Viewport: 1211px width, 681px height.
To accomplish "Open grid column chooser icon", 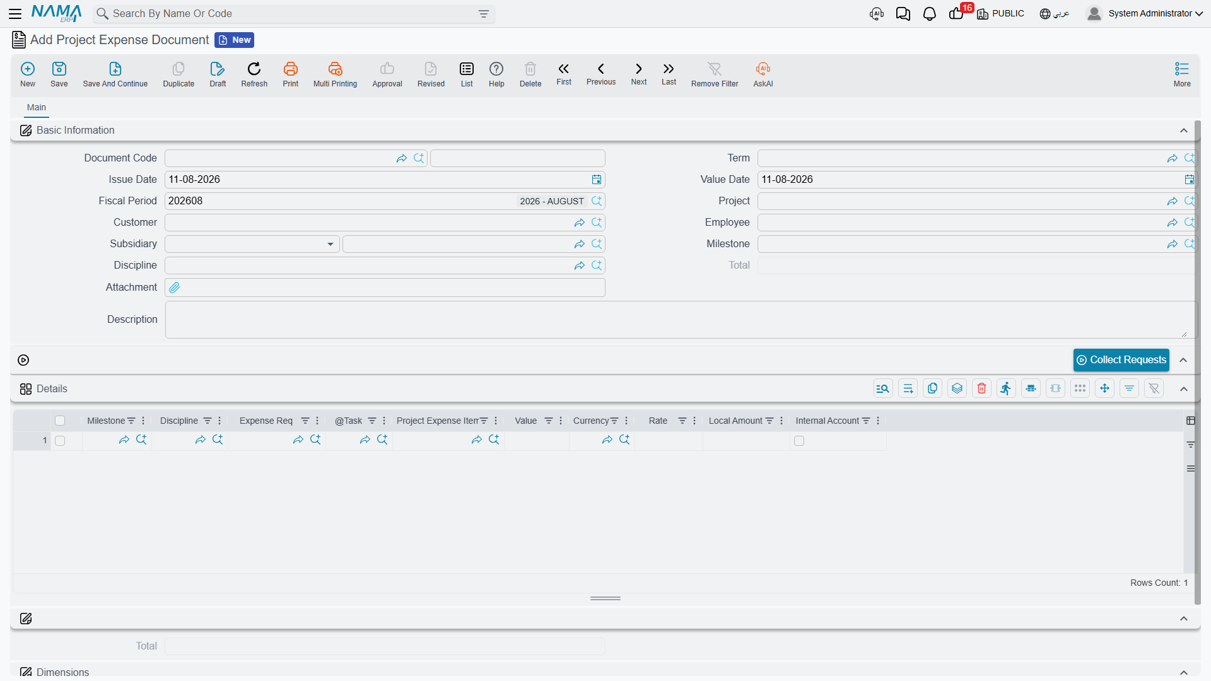I will [x=1191, y=421].
